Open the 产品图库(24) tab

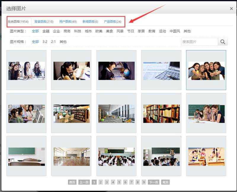(x=113, y=22)
